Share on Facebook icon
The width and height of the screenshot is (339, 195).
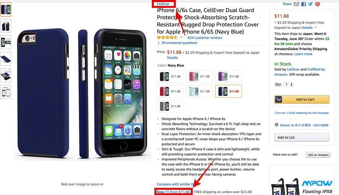(304, 4)
